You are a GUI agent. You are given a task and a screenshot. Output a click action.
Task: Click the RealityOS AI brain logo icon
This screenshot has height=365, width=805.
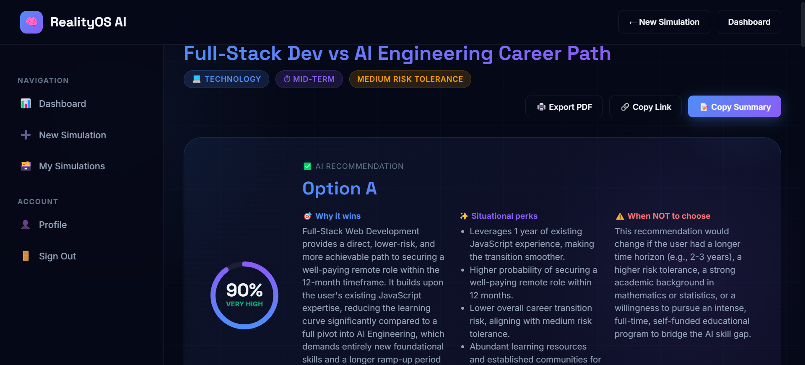click(x=31, y=22)
